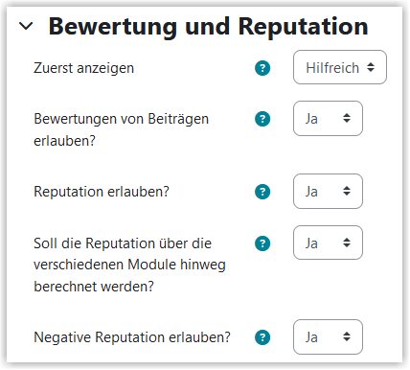Show help for 'Reputation erlauben?'

click(262, 192)
